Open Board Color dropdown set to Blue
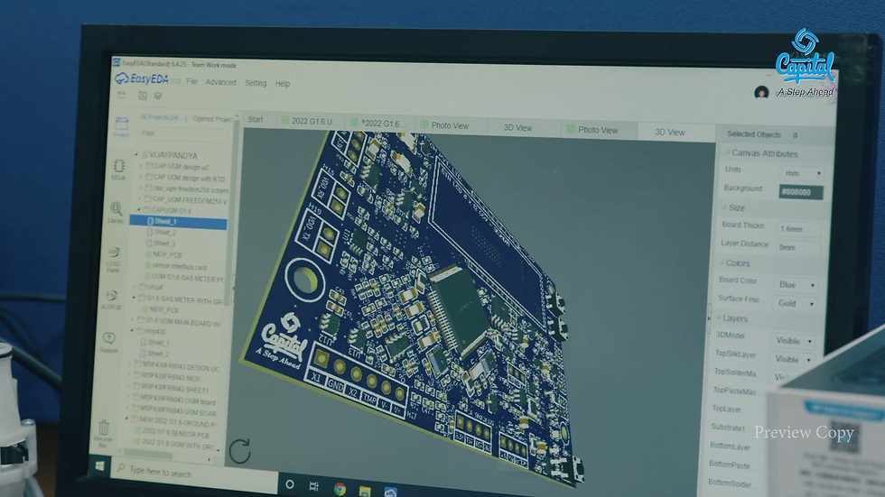Screen dimensions: 885x497 pos(796,284)
